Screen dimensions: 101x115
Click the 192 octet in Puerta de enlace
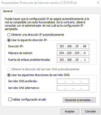62,60
